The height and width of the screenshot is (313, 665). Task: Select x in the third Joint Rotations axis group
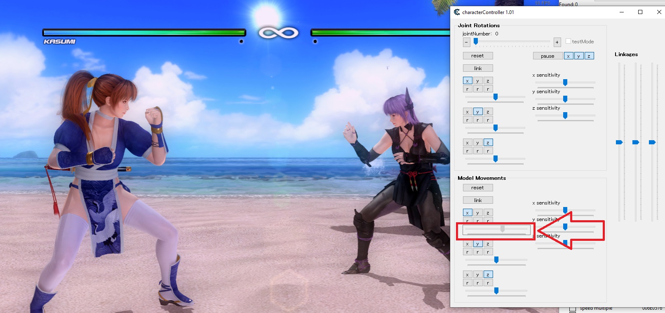[468, 143]
